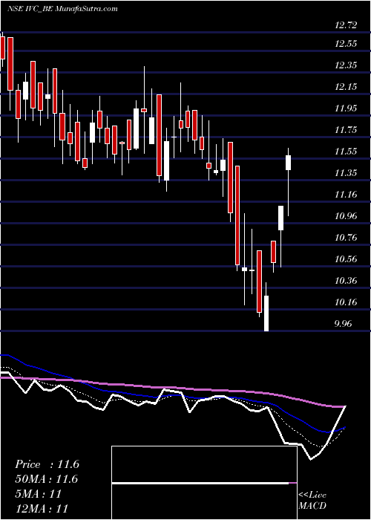Click the 11.95 price axis label

[347, 108]
